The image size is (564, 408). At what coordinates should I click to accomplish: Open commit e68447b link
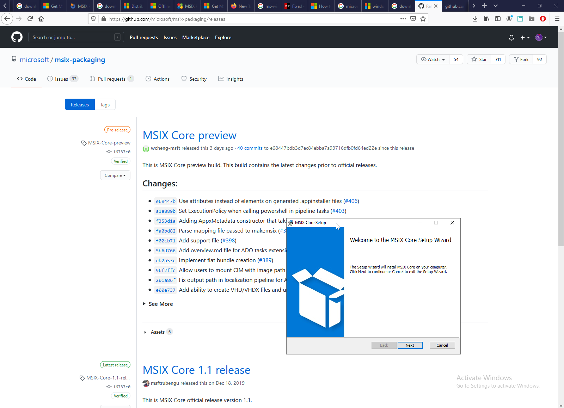pos(166,201)
